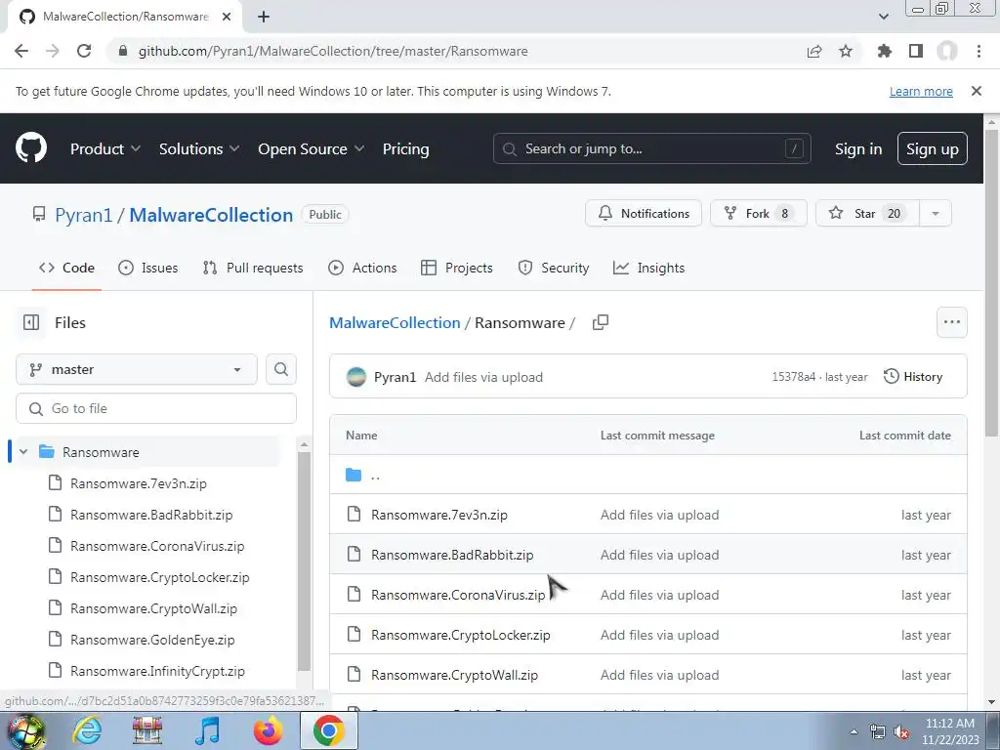Dismiss the Chrome update notice
Screen dimensions: 1000x750
[977, 91]
